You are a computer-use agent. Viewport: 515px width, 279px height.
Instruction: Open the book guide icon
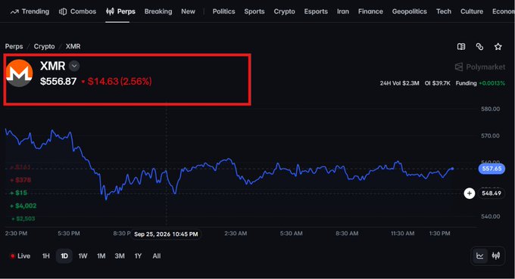(x=461, y=47)
